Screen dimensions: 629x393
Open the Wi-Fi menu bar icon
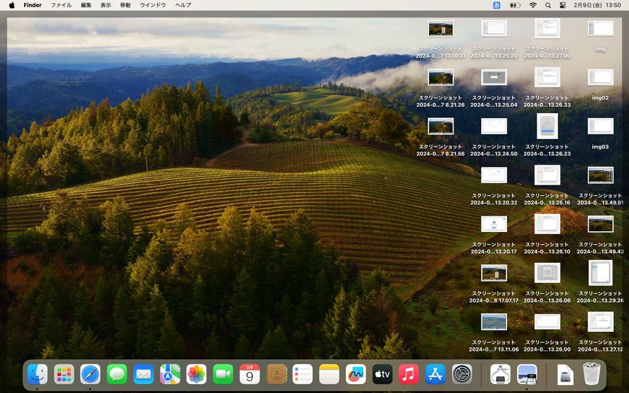tap(533, 5)
